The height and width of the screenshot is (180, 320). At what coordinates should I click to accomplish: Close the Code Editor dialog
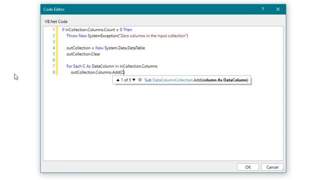[x=278, y=9]
